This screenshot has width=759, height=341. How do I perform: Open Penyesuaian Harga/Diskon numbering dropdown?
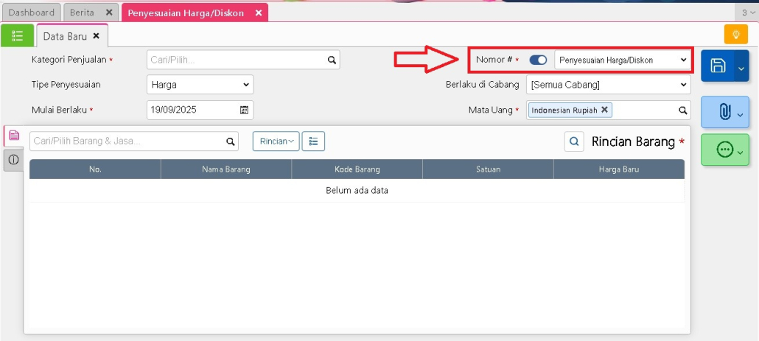622,60
